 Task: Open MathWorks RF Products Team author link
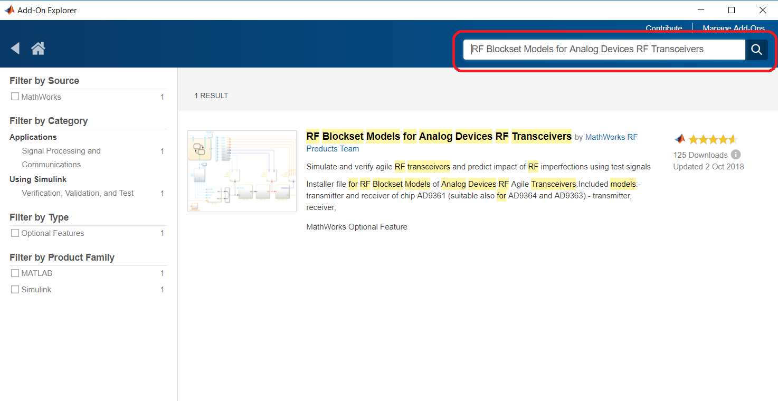tap(472, 142)
